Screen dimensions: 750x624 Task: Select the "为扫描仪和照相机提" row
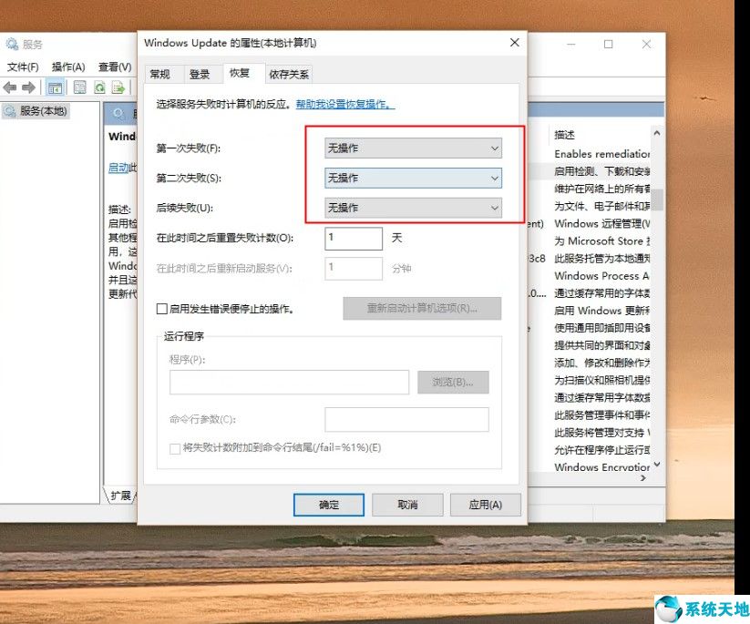pyautogui.click(x=601, y=380)
